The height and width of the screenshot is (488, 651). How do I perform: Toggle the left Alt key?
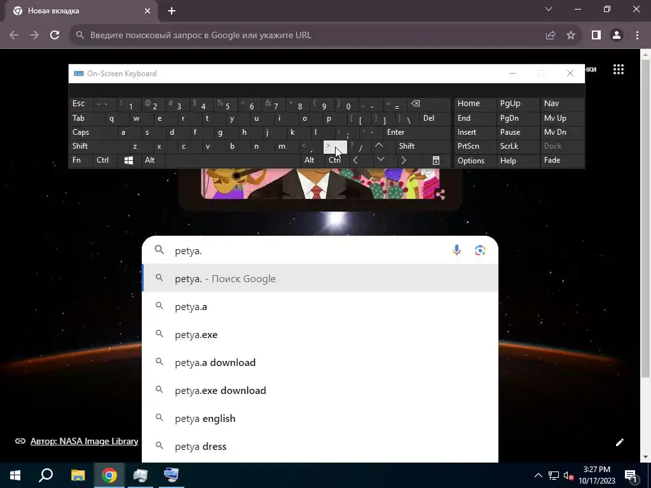[x=153, y=160]
